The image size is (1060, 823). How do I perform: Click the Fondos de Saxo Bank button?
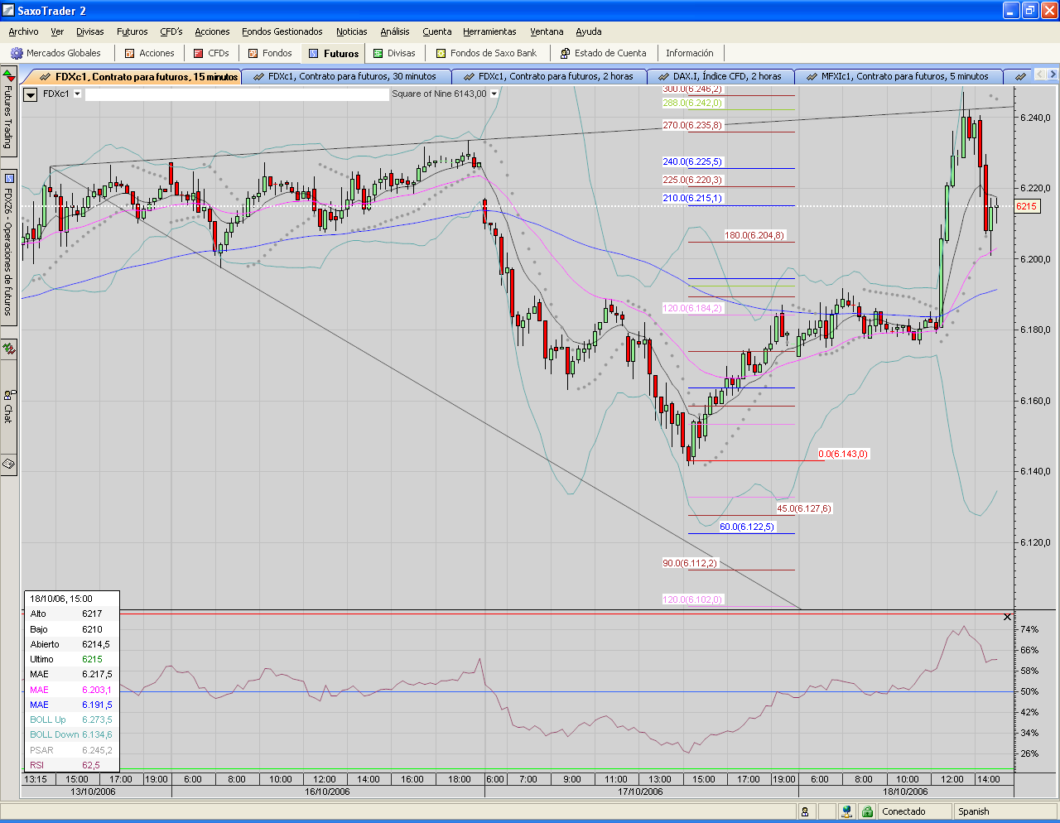487,53
